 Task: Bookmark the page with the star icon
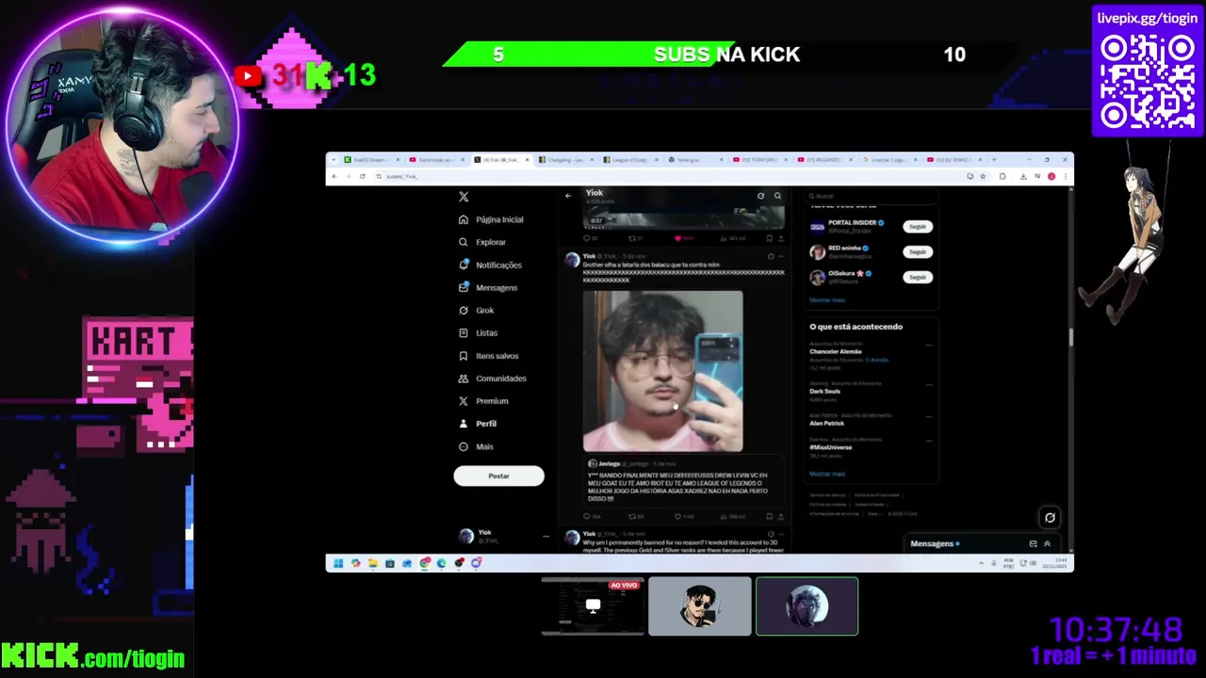(x=983, y=176)
